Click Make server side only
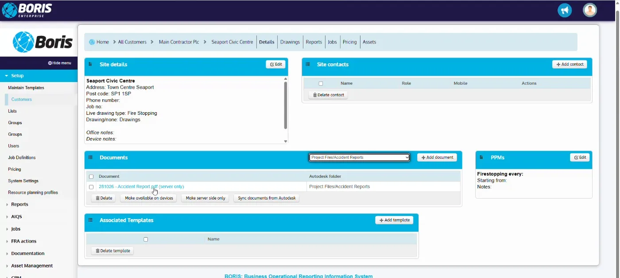620x278 pixels. pyautogui.click(x=205, y=198)
